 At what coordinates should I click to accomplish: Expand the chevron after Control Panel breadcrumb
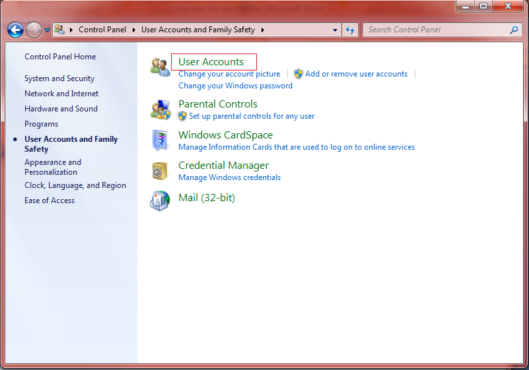[134, 30]
